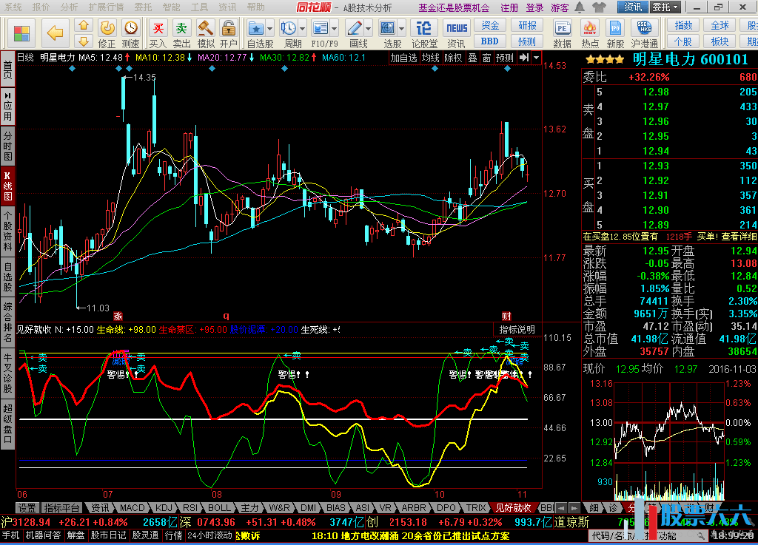Click the 财 marker below the K-line chart
This screenshot has width=758, height=545.
tap(506, 316)
